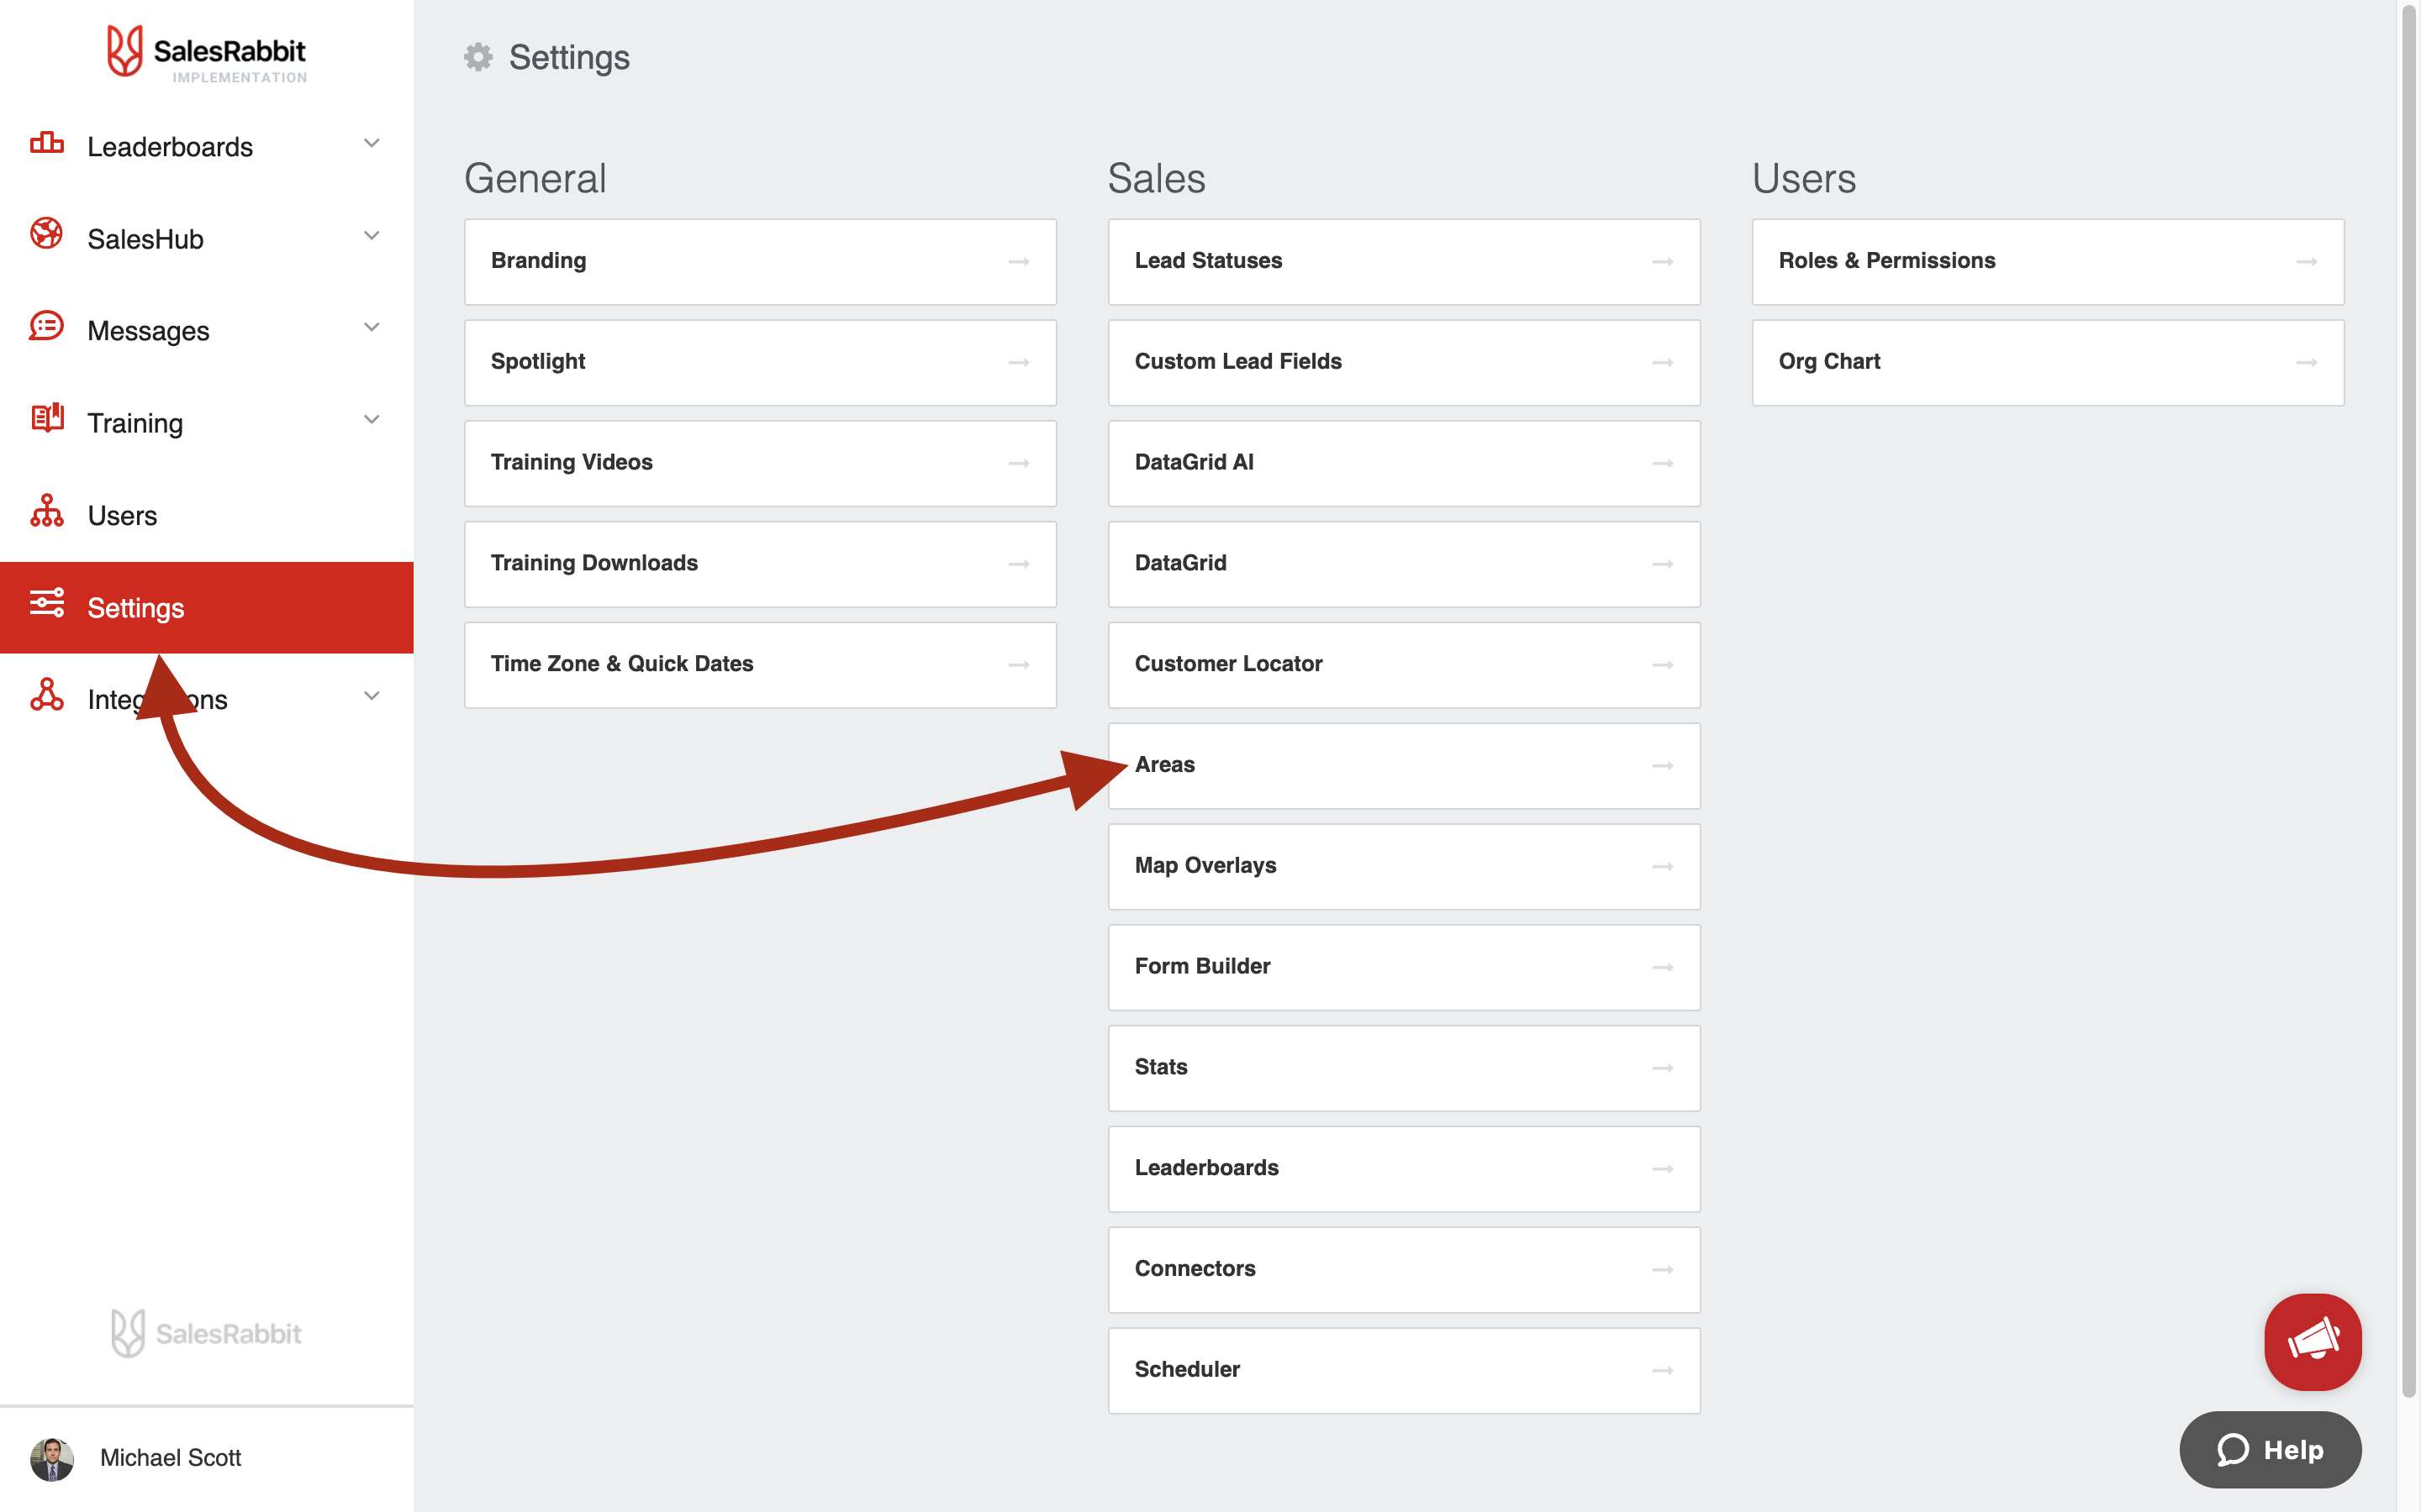Image resolution: width=2421 pixels, height=1512 pixels.
Task: Go to Messages in the sidebar
Action: coord(206,331)
